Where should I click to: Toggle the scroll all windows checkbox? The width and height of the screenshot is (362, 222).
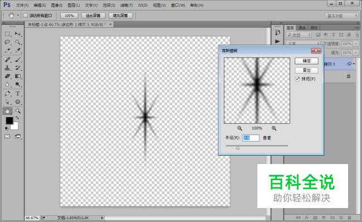[x=26, y=16]
